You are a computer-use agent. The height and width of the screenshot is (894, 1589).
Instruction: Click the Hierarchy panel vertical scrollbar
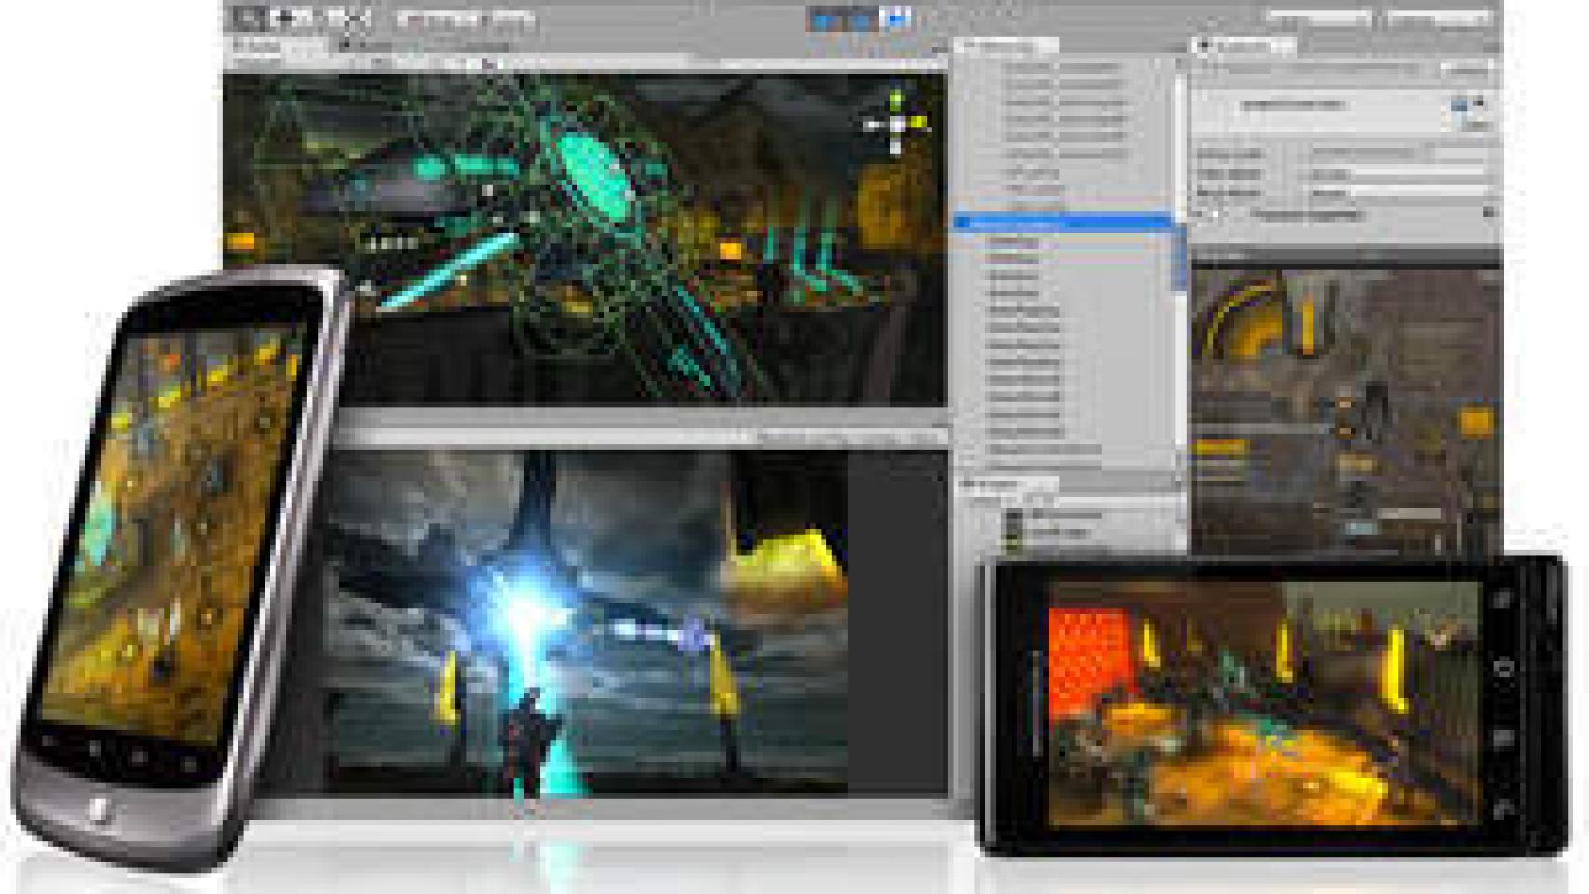1179,256
